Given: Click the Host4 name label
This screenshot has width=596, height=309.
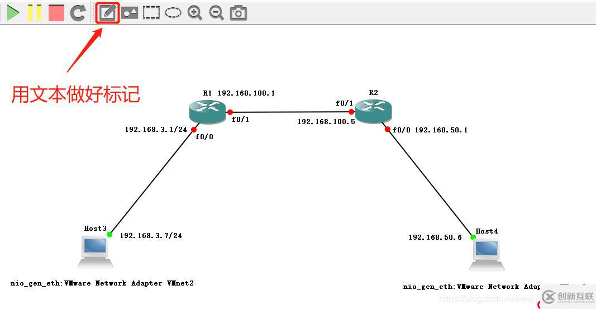Looking at the screenshot, I should 487,231.
